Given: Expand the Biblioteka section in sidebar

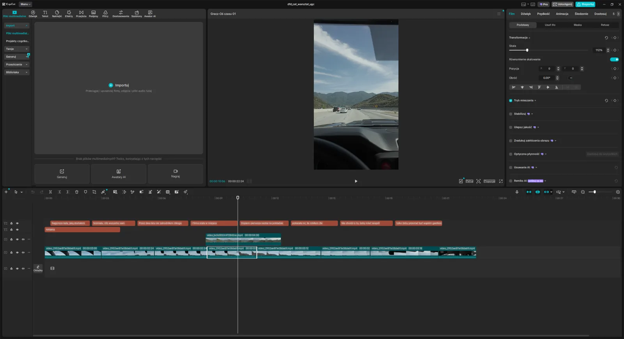Looking at the screenshot, I should click(x=17, y=72).
